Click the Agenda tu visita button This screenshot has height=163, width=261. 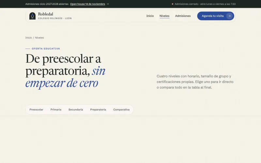click(216, 16)
